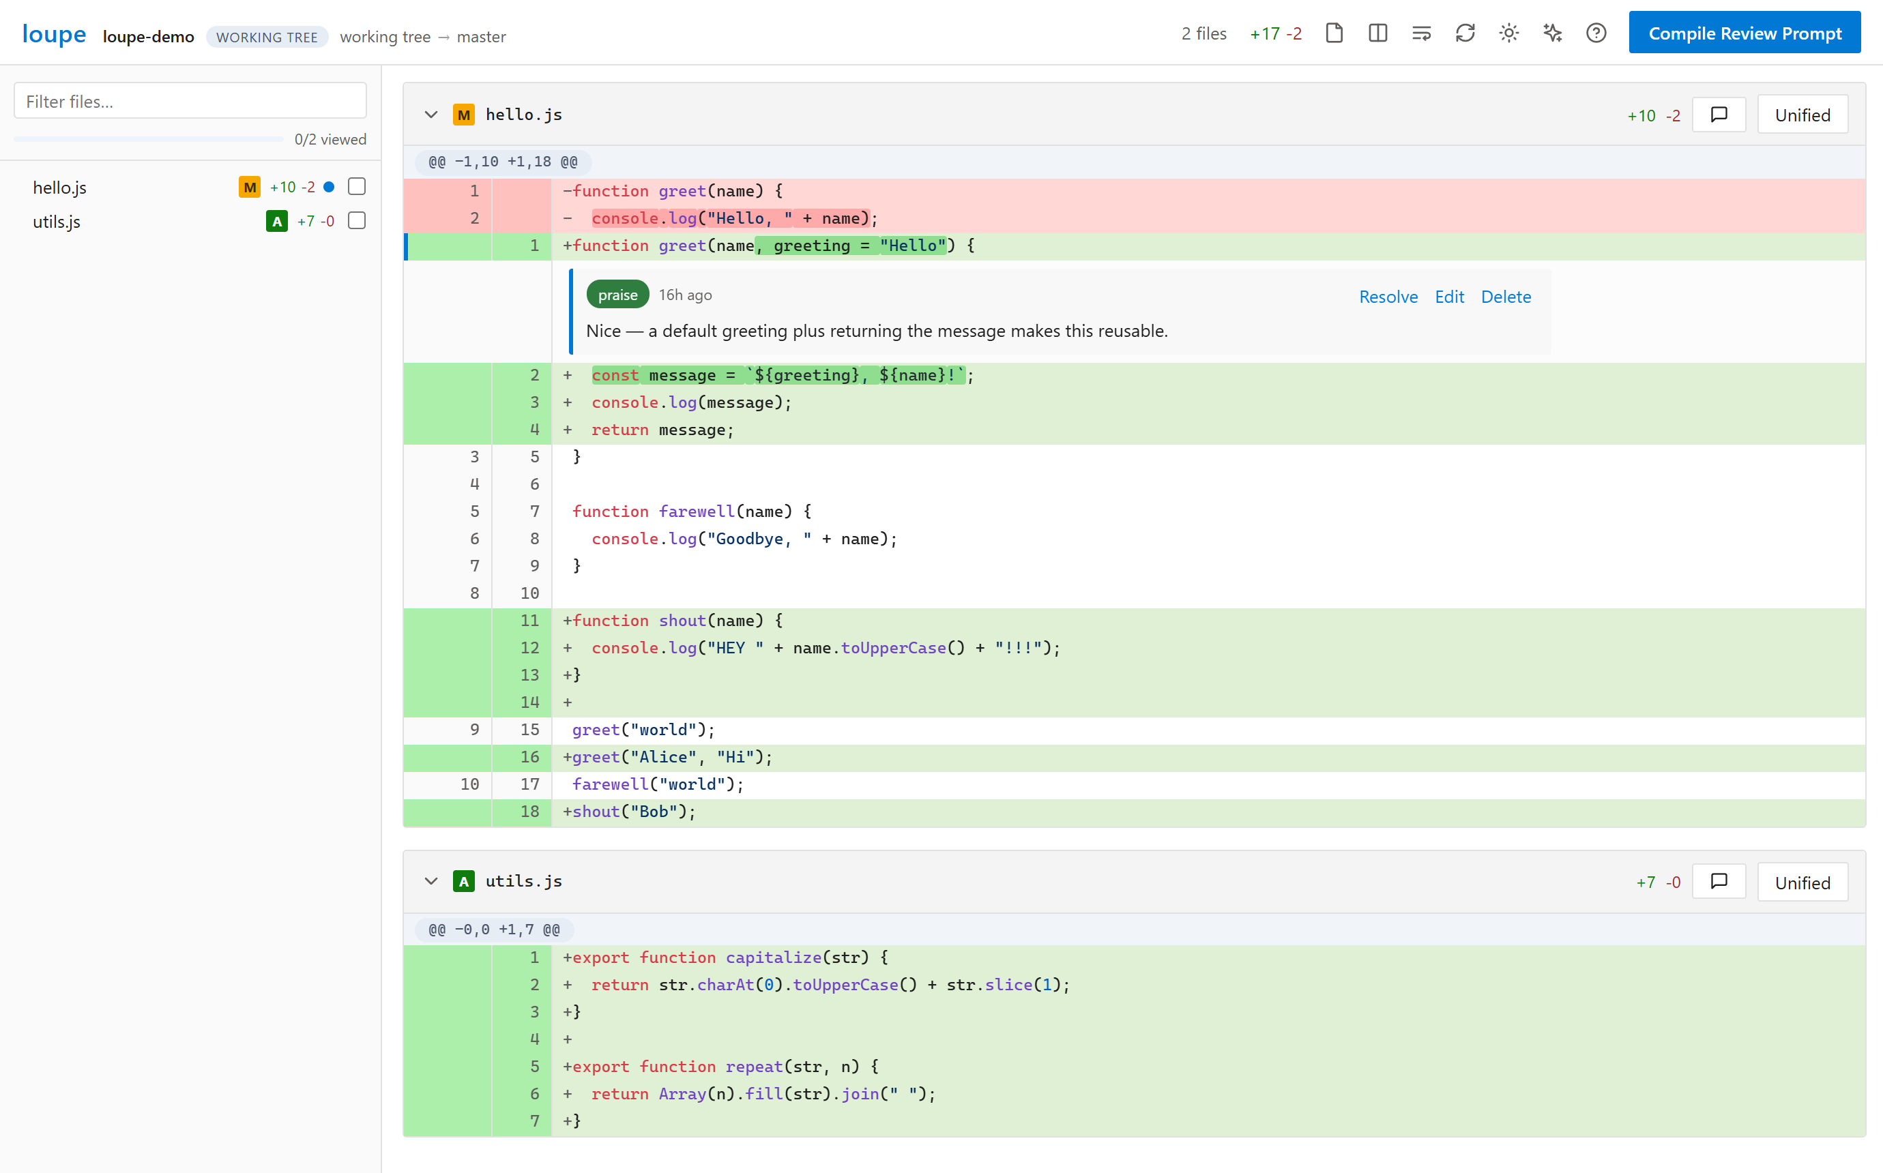
Task: Click the deleted line console.log("Hello, "
Action: (1135, 218)
